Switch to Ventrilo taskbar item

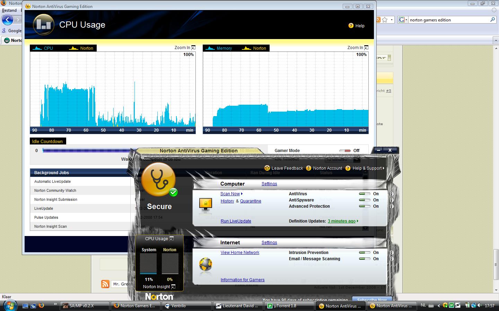coord(187,306)
